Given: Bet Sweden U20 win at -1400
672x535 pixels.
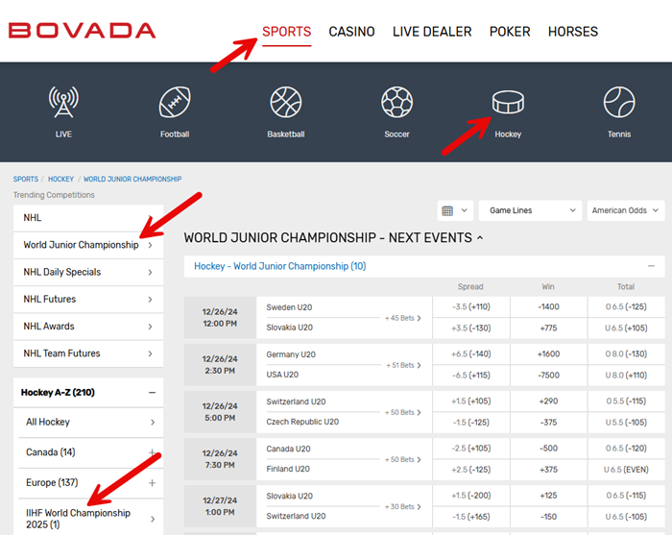Looking at the screenshot, I should tap(548, 307).
